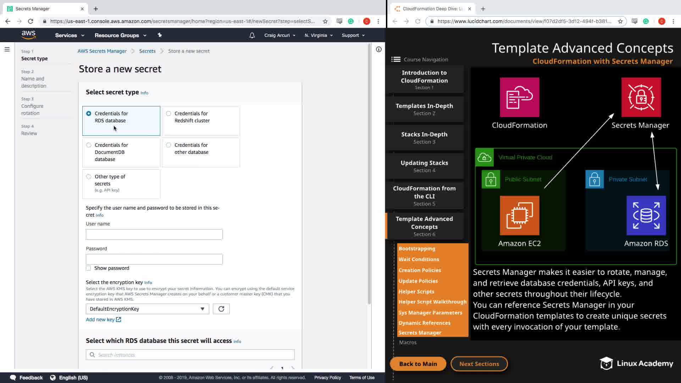Screen dimensions: 681x383
Task: Select Other type of secrets option
Action: (x=89, y=177)
